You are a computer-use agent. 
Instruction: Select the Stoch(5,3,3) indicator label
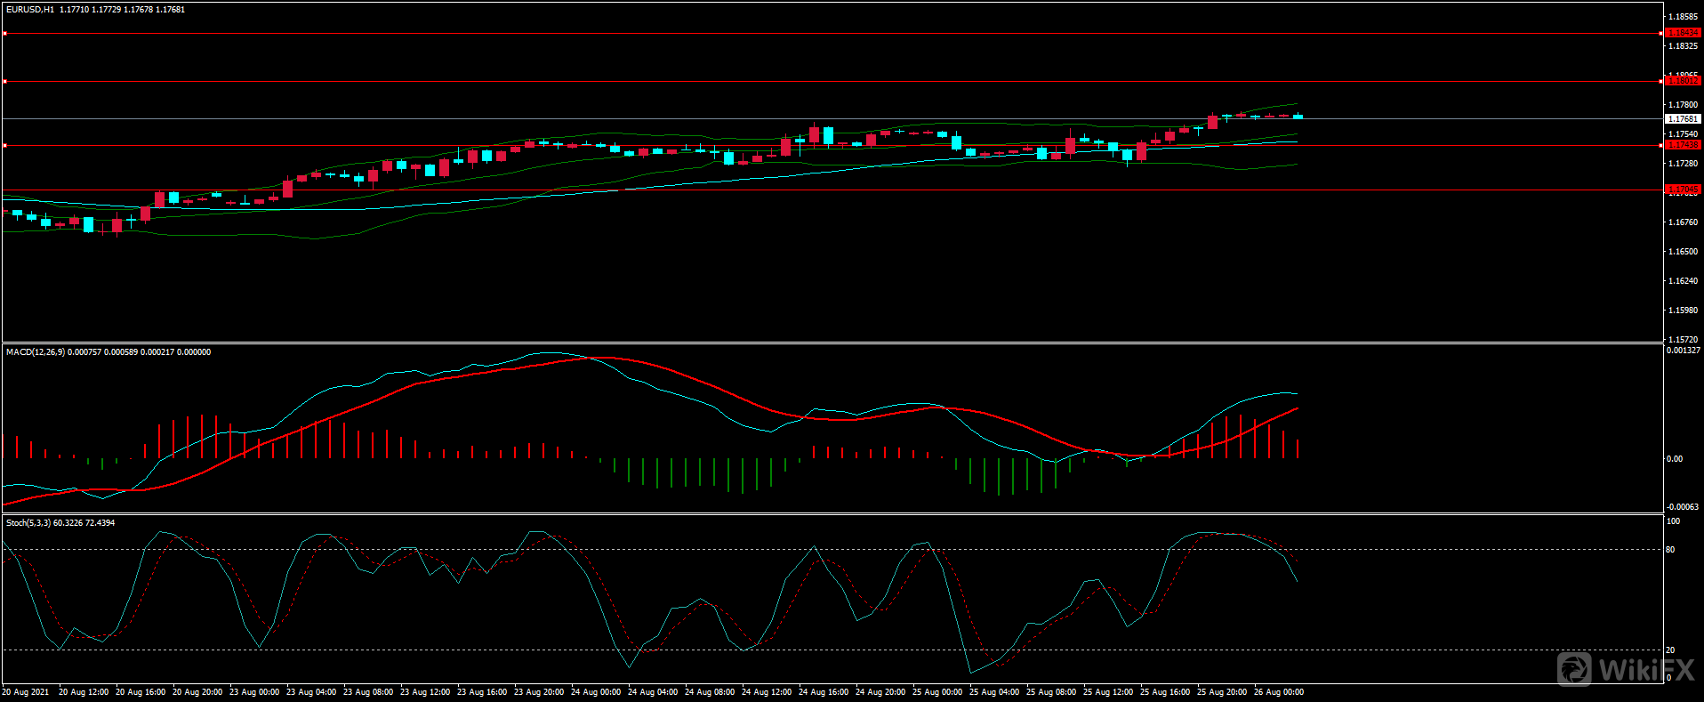[28, 523]
